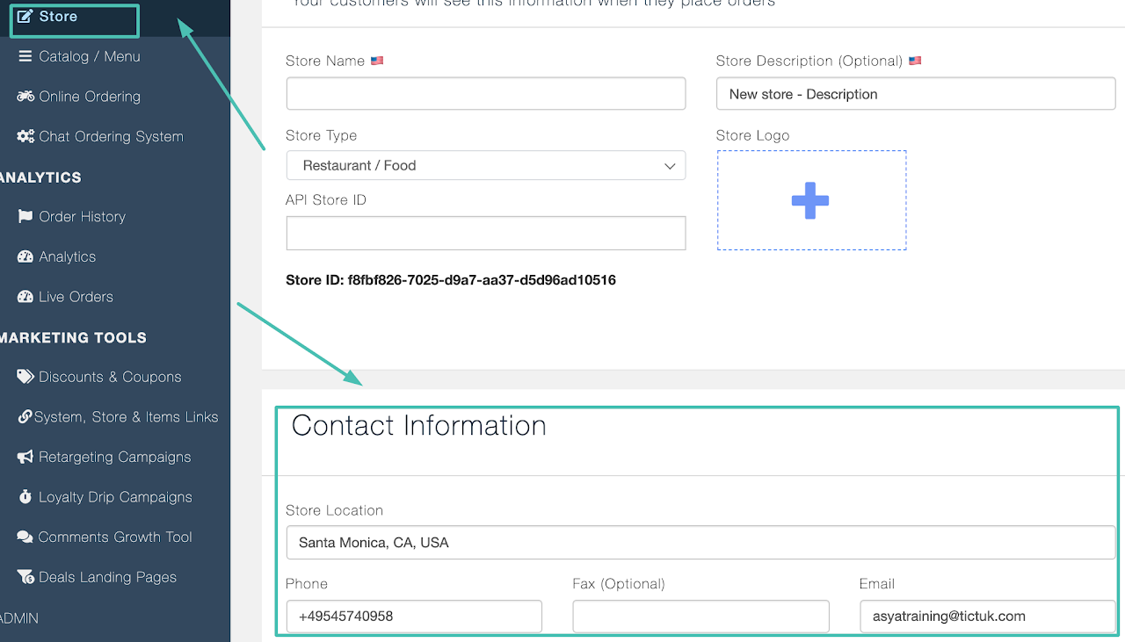
Task: Click the Chat Ordering System gears icon
Action: click(25, 137)
